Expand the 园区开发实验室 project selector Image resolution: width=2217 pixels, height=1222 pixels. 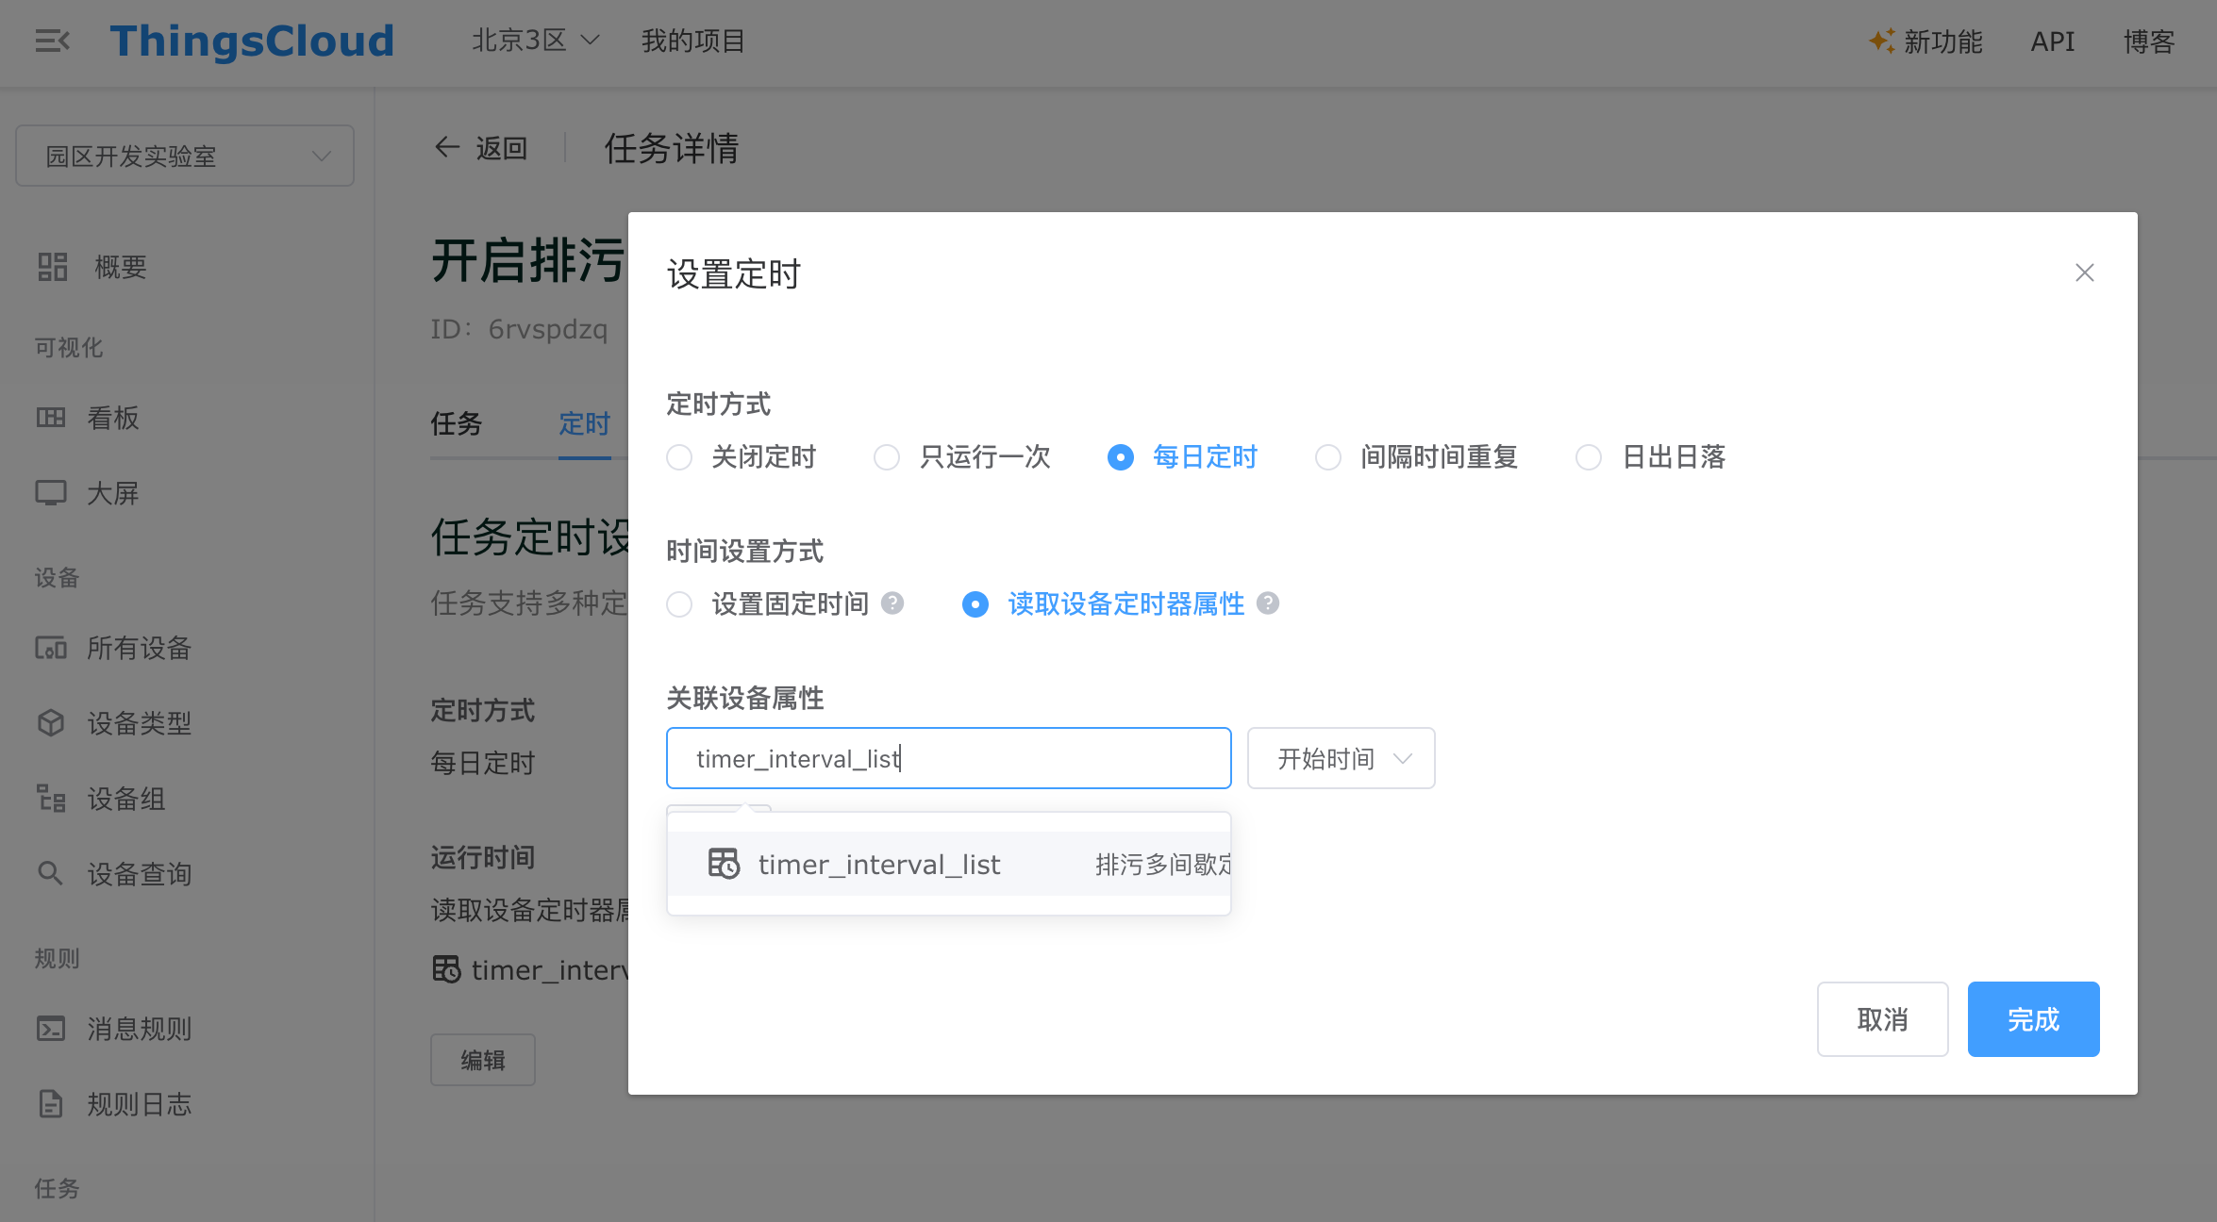[185, 156]
